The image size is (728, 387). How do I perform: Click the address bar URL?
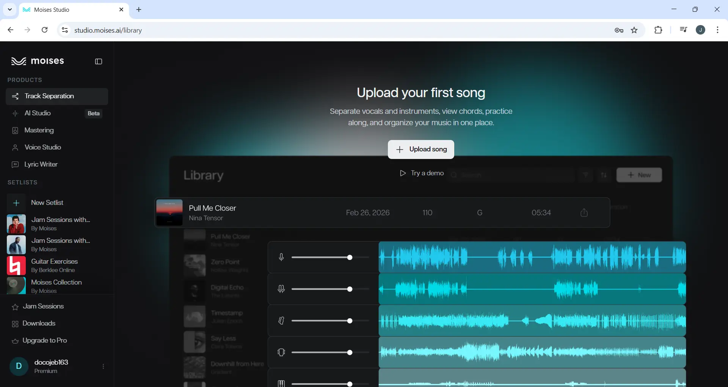[x=108, y=30]
